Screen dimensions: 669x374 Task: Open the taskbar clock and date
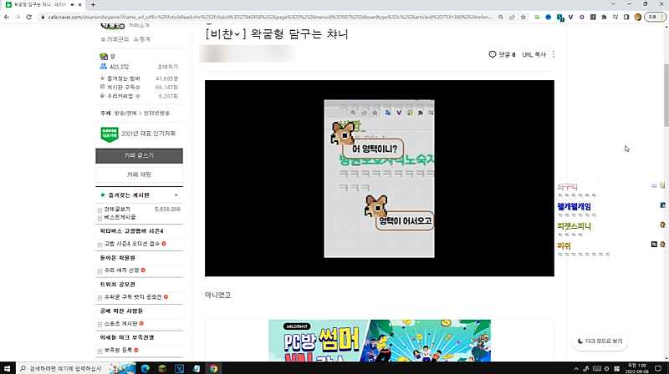click(636, 368)
